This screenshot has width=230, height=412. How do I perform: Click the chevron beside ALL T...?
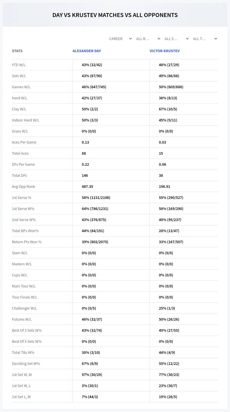[216, 39]
